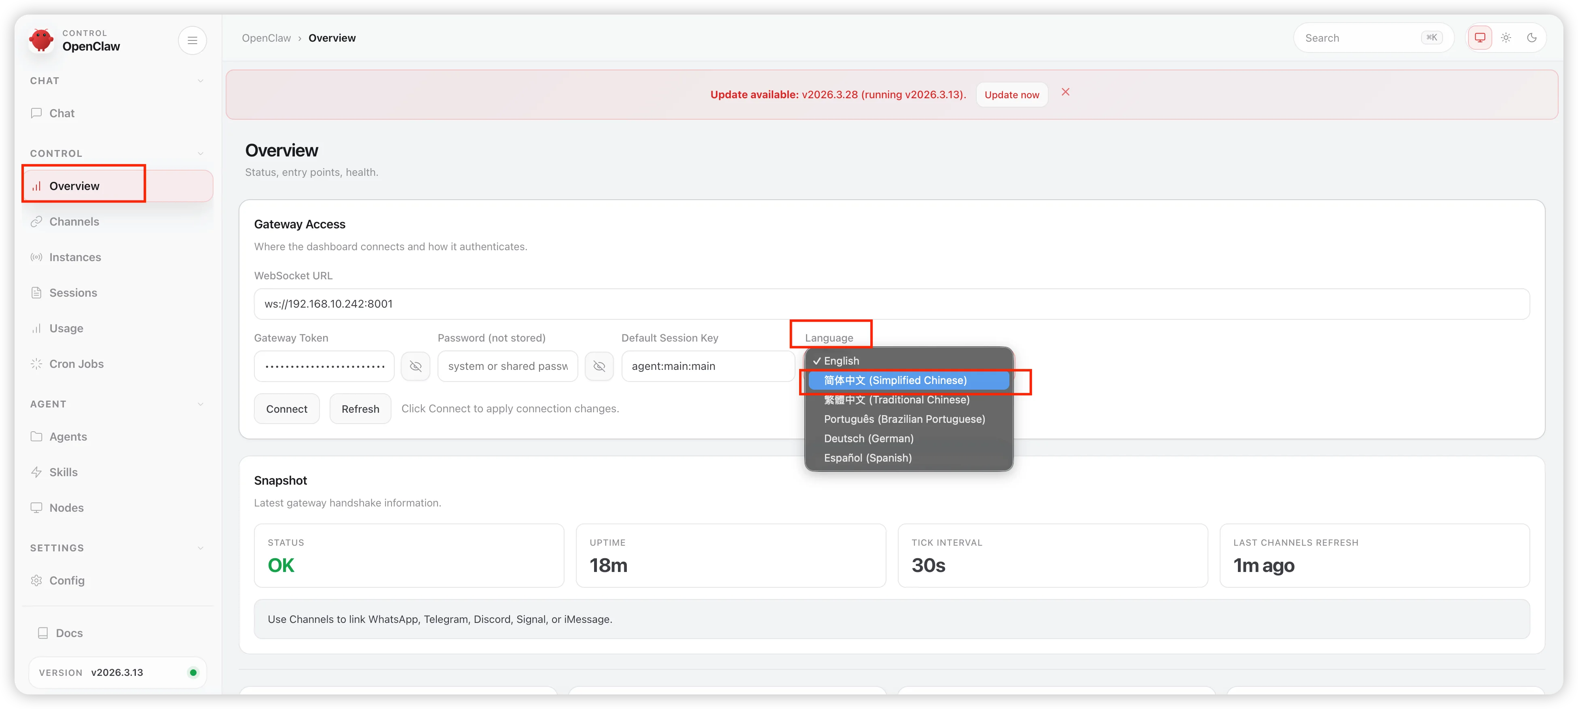
Task: Collapse the AGENT section chevron
Action: (x=200, y=404)
